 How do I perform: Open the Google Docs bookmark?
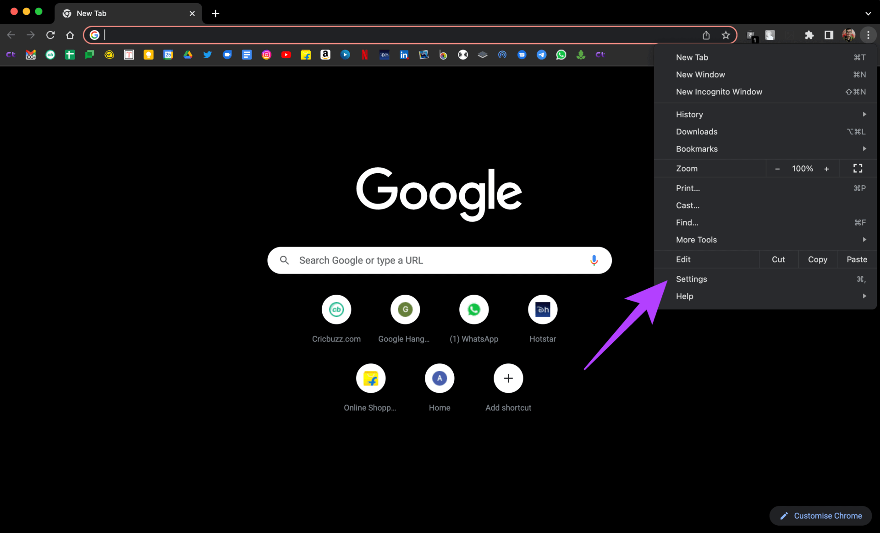pos(247,55)
